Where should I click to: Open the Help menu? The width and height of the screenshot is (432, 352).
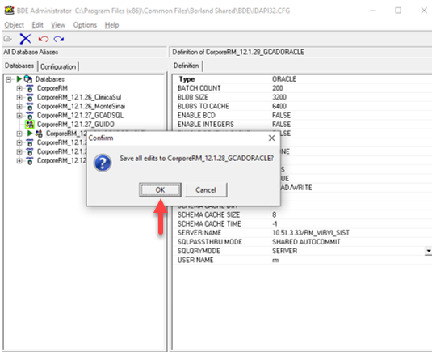point(111,25)
